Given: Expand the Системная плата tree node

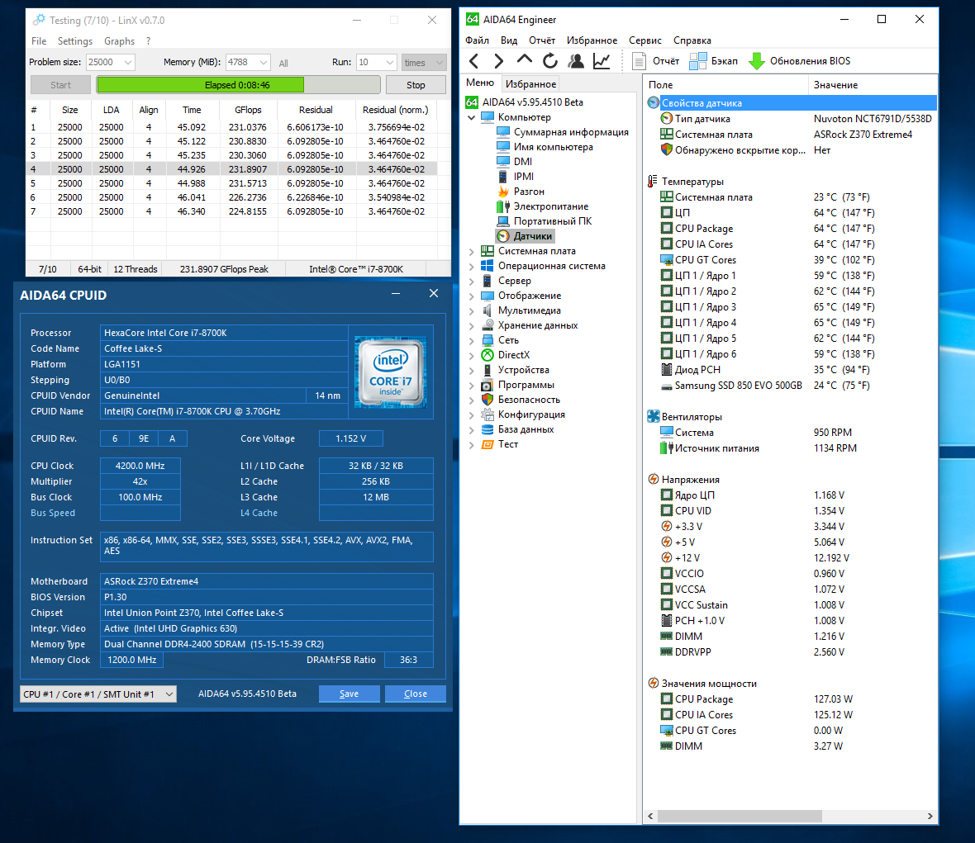Looking at the screenshot, I should 471,252.
